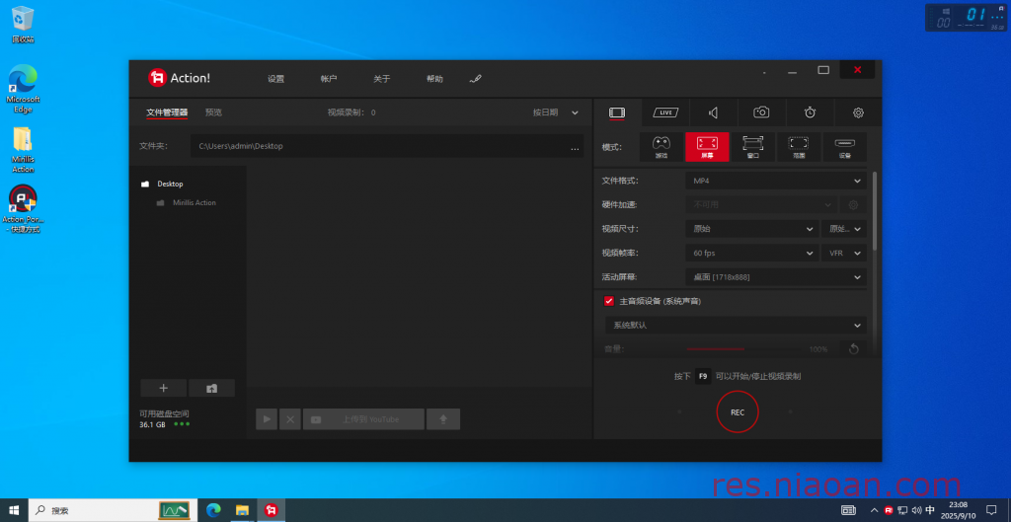This screenshot has height=522, width=1011.
Task: Click the upload arrow button
Action: click(443, 419)
